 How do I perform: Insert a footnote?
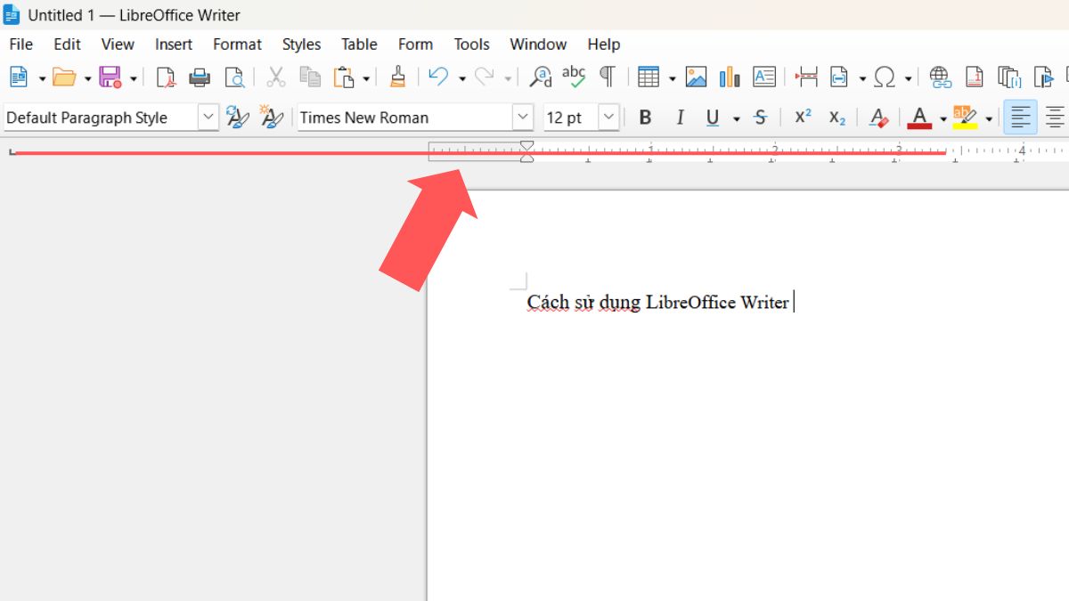(x=975, y=77)
